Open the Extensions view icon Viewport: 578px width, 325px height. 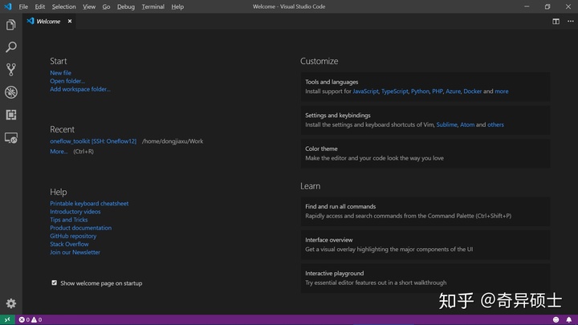pyautogui.click(x=11, y=115)
